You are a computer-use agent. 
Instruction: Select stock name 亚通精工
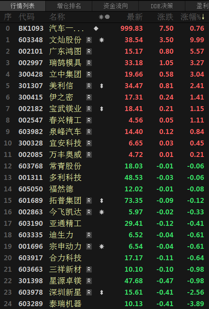coord(65,223)
